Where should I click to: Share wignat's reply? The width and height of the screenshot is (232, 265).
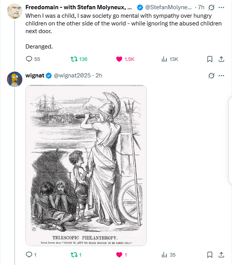221,255
